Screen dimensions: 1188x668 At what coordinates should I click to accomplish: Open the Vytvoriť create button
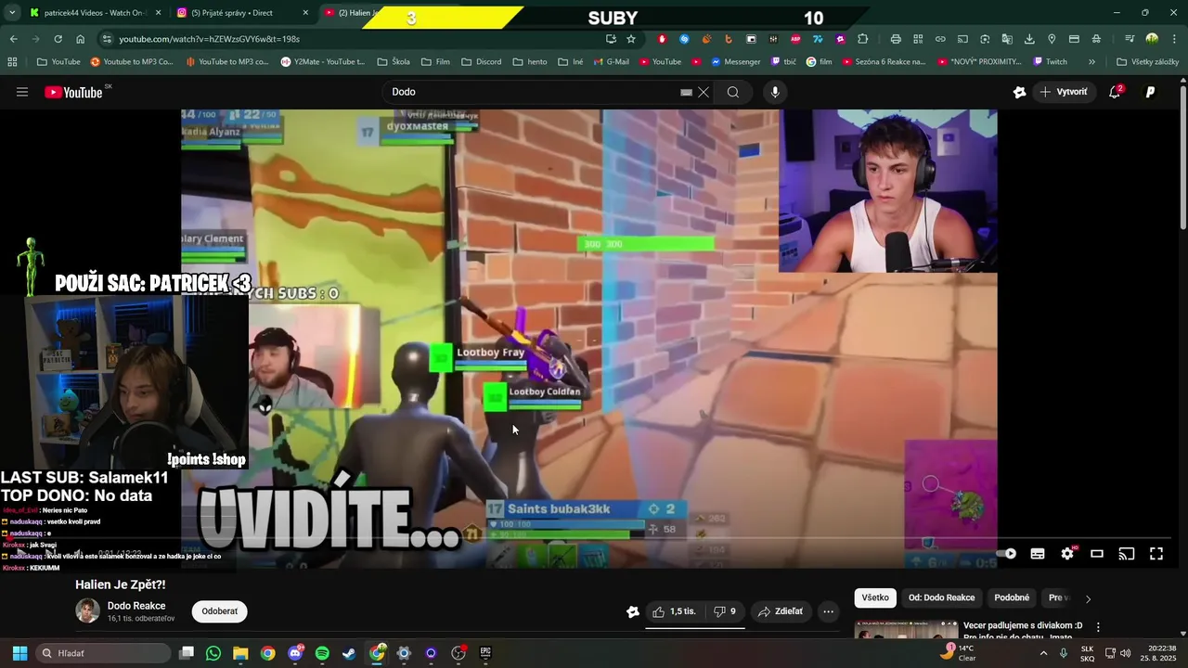coord(1064,92)
